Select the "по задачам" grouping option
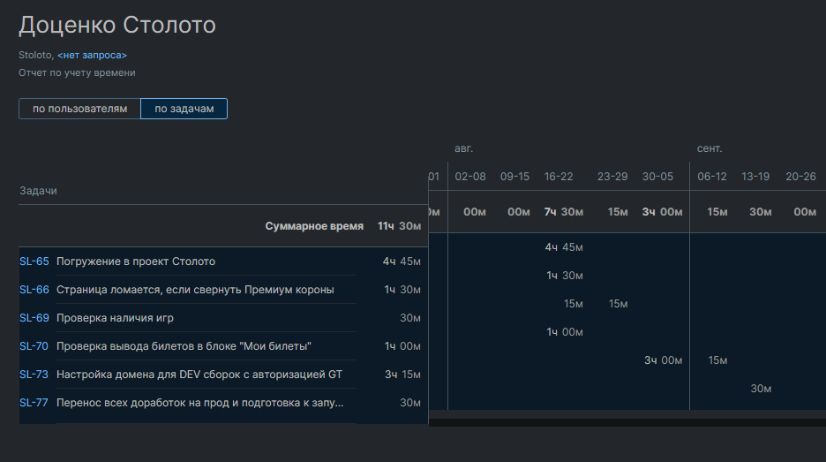Image resolution: width=826 pixels, height=462 pixels. 184,109
